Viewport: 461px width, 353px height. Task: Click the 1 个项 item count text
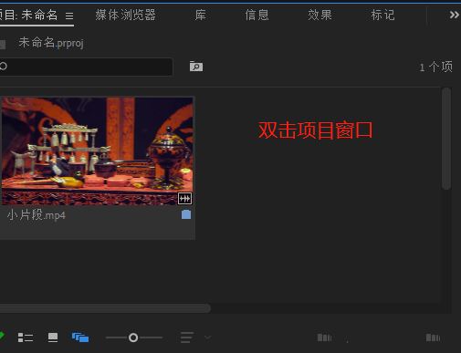(x=436, y=67)
